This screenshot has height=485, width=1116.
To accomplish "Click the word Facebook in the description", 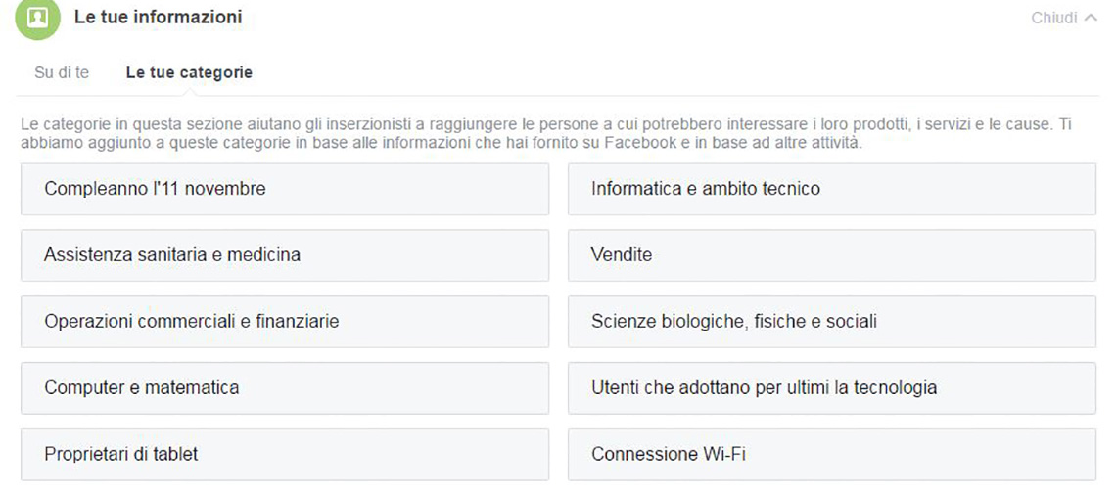I will pyautogui.click(x=638, y=143).
